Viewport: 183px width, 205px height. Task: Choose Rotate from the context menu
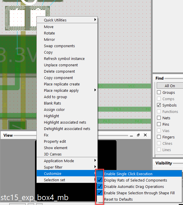(x=49, y=33)
